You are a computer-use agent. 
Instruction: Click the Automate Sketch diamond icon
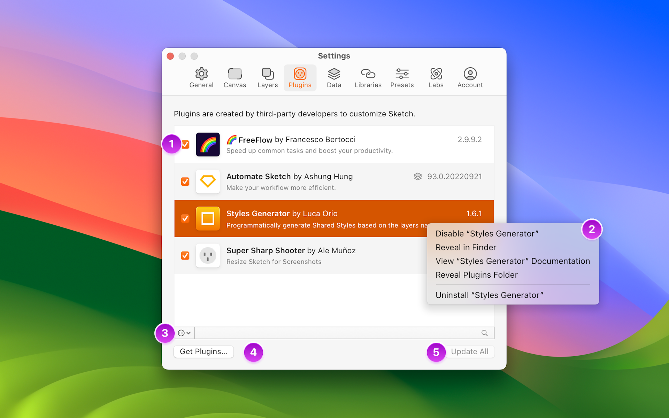(208, 181)
